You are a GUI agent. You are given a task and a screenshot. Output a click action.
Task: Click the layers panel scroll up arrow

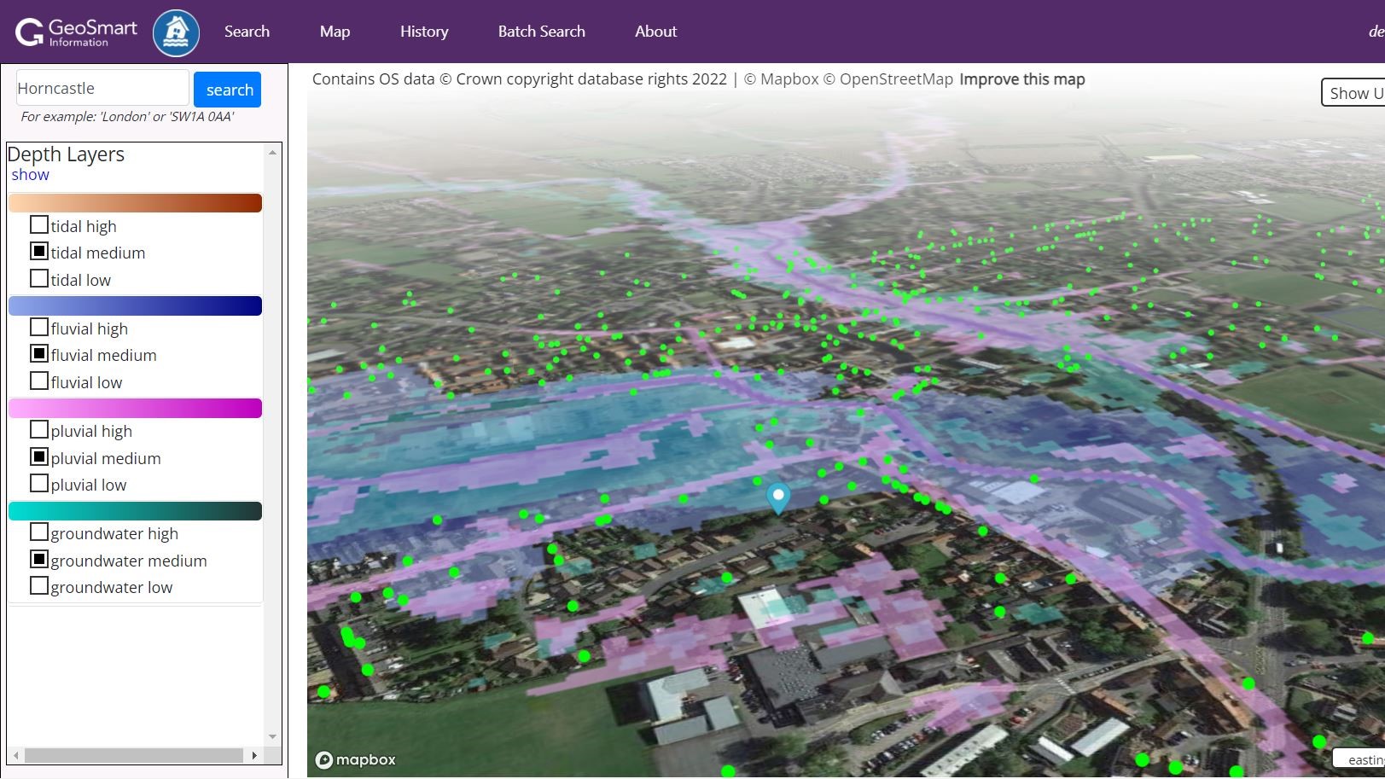(x=272, y=153)
